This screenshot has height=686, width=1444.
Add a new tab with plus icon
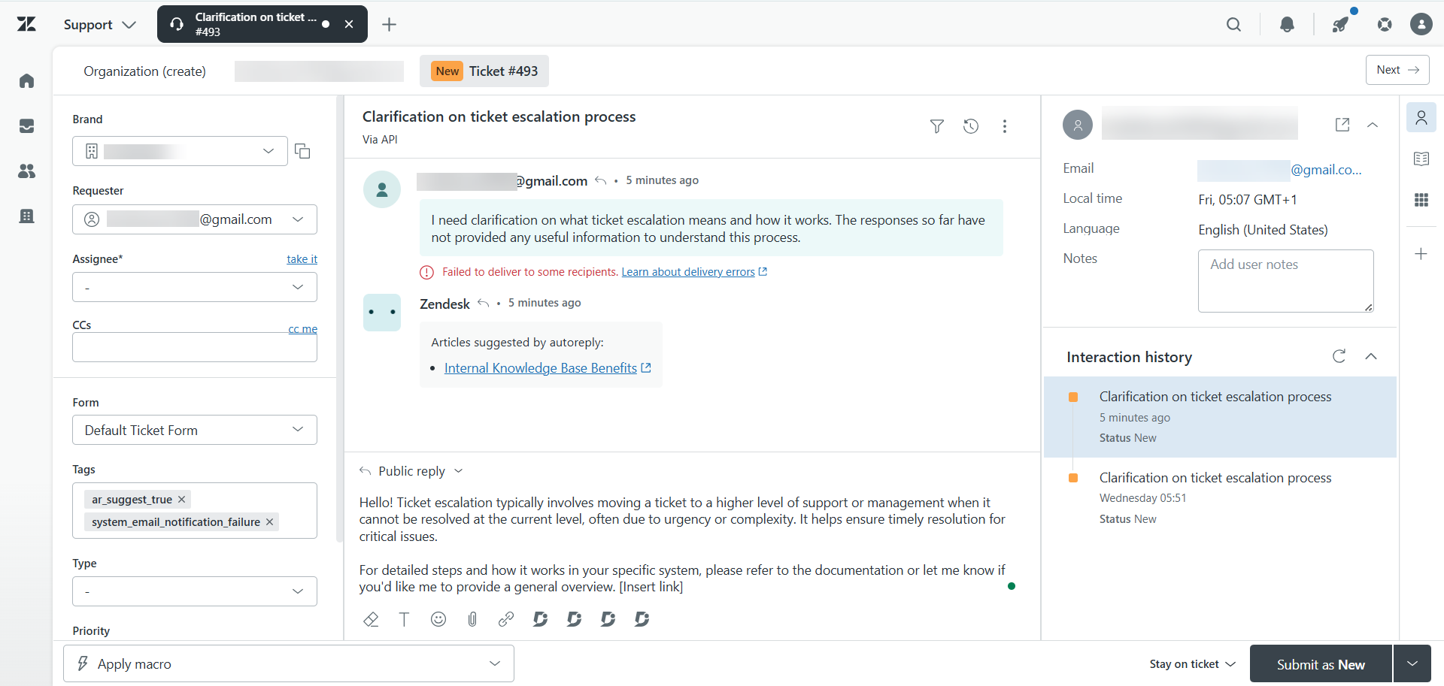pos(389,25)
